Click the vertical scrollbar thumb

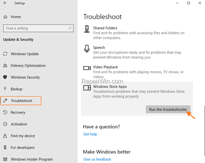(x=204, y=131)
